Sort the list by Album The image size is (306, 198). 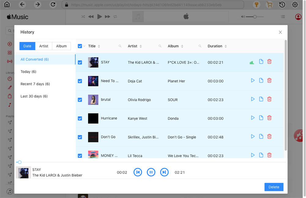[x=182, y=46]
